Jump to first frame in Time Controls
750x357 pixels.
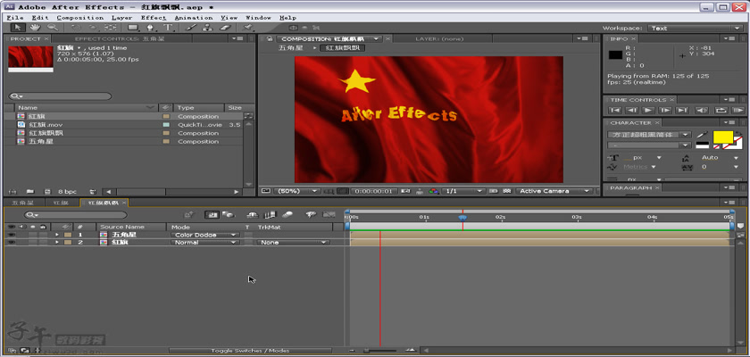click(x=615, y=110)
